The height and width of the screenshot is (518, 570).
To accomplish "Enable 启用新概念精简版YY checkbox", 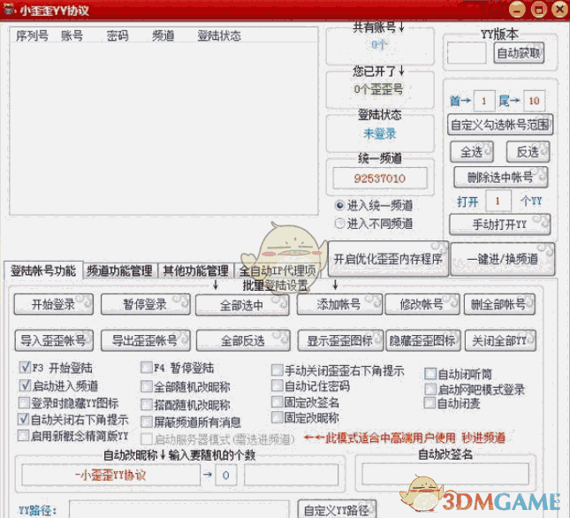I will tap(23, 435).
